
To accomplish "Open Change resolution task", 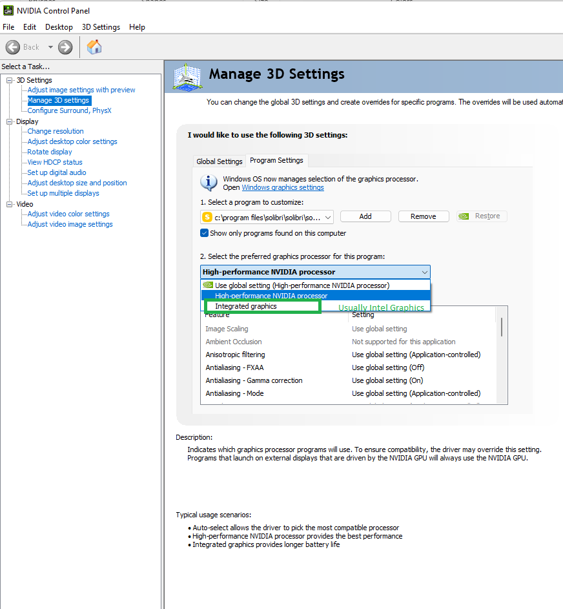I will [x=56, y=131].
